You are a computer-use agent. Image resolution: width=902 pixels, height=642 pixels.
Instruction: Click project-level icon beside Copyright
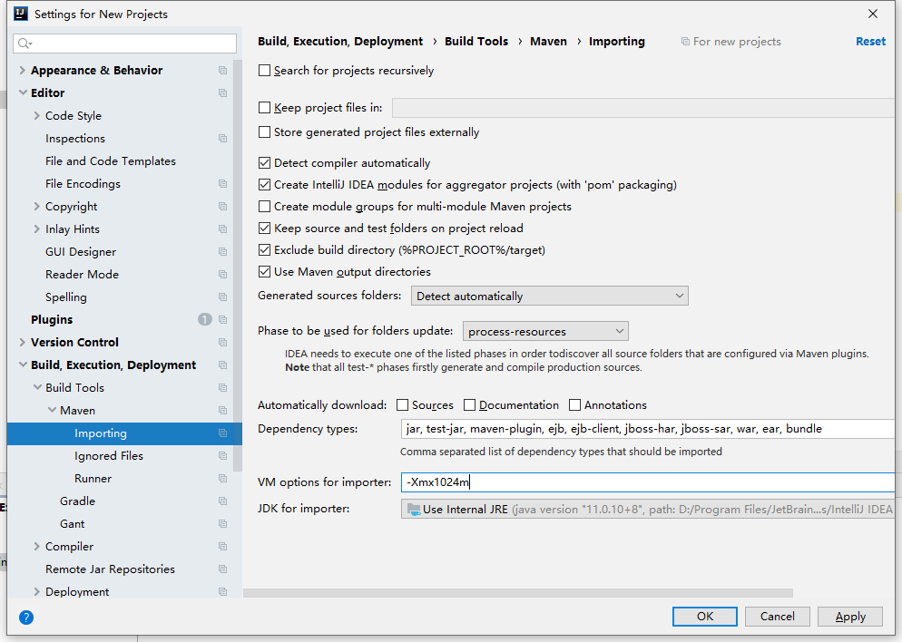coord(222,207)
